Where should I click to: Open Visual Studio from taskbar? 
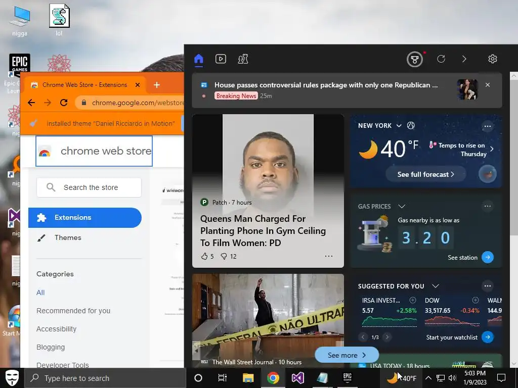click(x=297, y=378)
